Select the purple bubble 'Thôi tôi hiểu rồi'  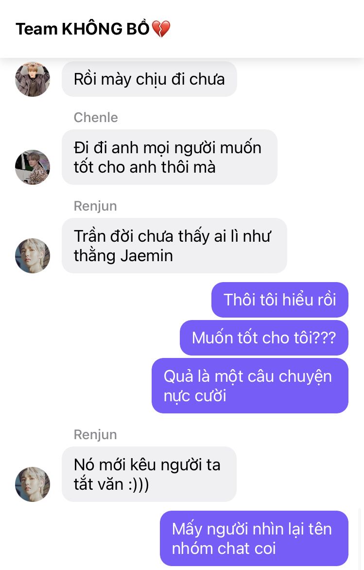coord(280,300)
